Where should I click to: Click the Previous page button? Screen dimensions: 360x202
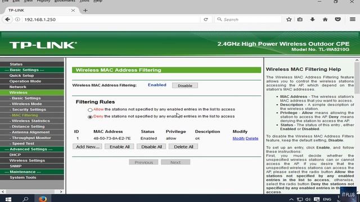pos(143,162)
